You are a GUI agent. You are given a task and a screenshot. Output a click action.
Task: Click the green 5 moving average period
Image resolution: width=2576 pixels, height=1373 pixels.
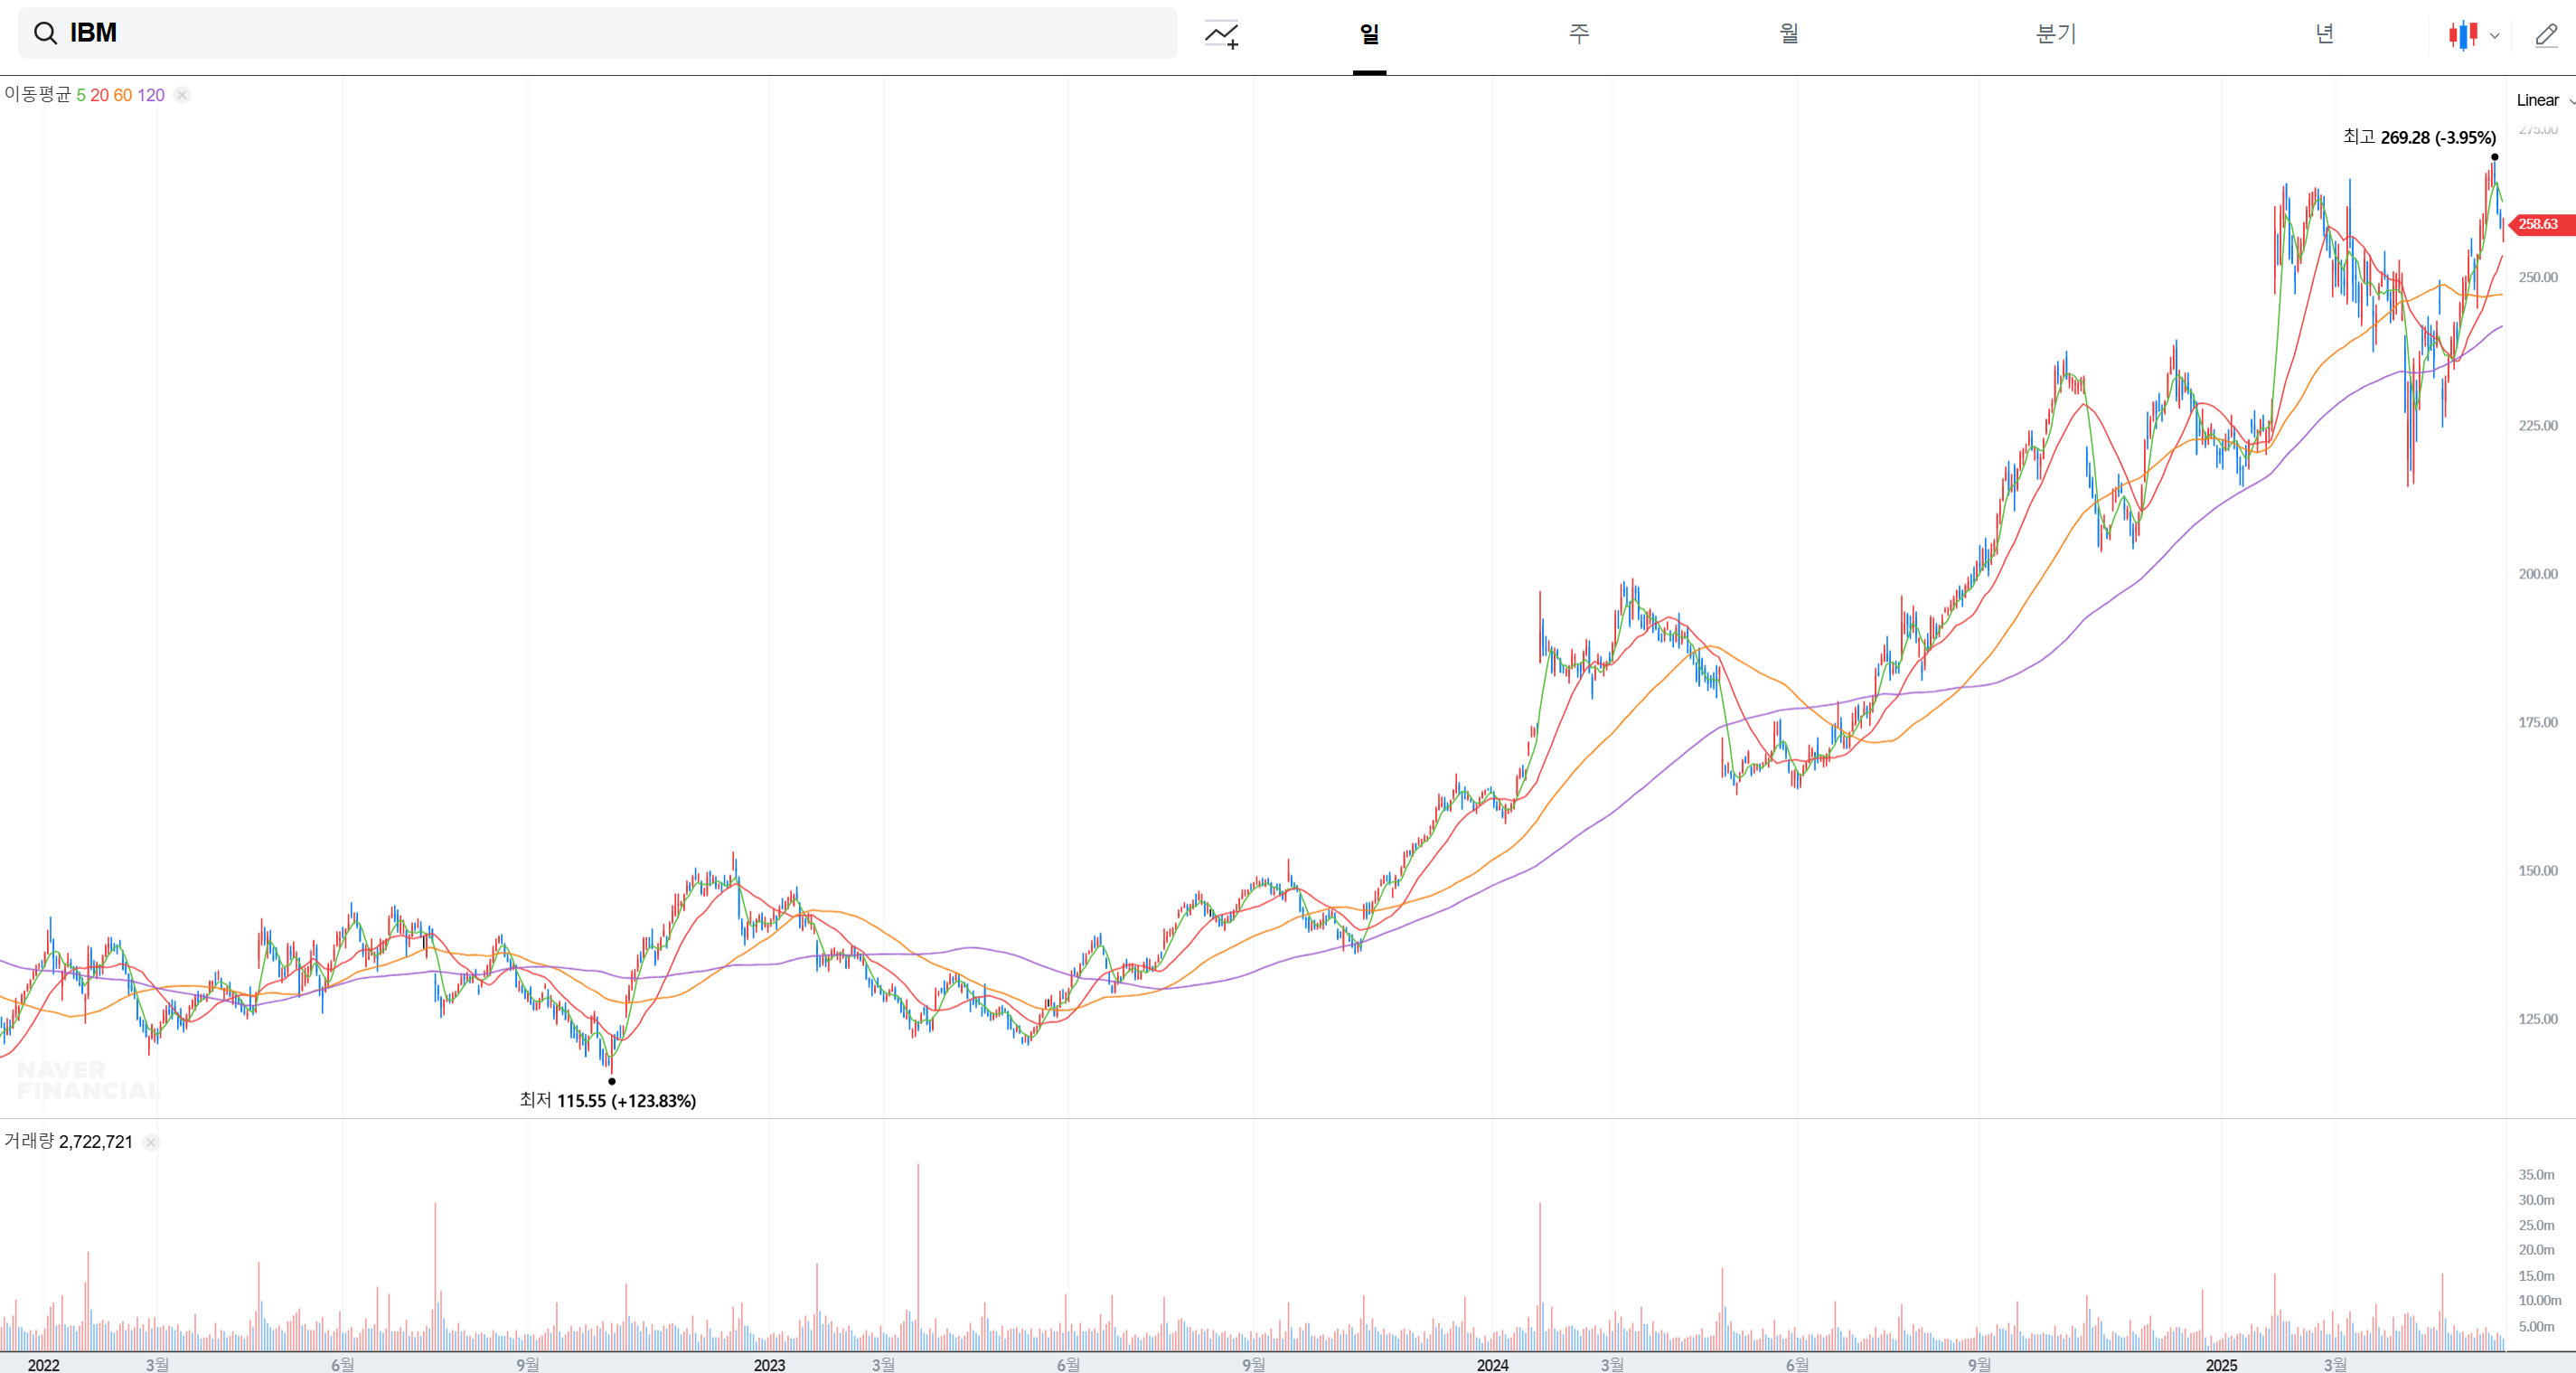click(81, 95)
